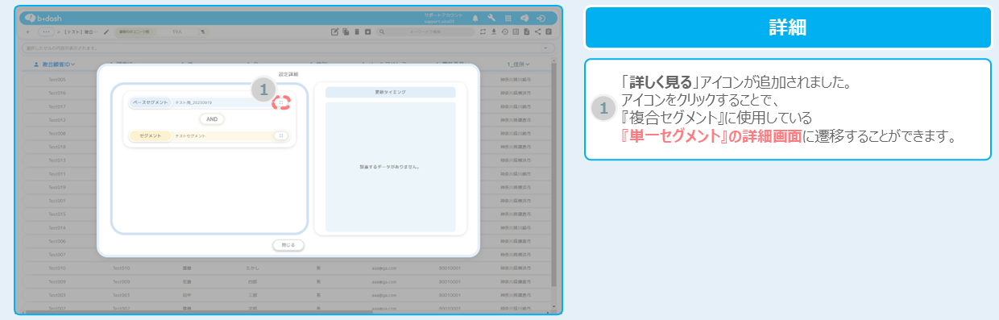Click the edit note icon in toolbar
Viewport: 999px width, 320px height.
(x=335, y=31)
